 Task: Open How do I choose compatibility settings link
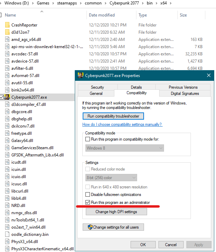point(122,124)
